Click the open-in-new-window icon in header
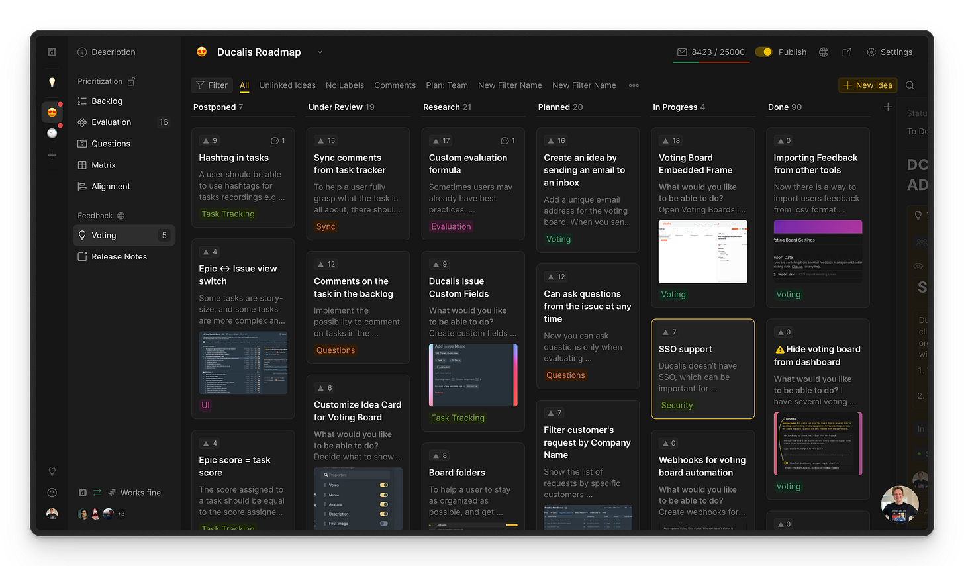The image size is (964, 566). pyautogui.click(x=847, y=52)
